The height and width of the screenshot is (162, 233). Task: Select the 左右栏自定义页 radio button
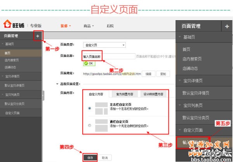[90, 108]
